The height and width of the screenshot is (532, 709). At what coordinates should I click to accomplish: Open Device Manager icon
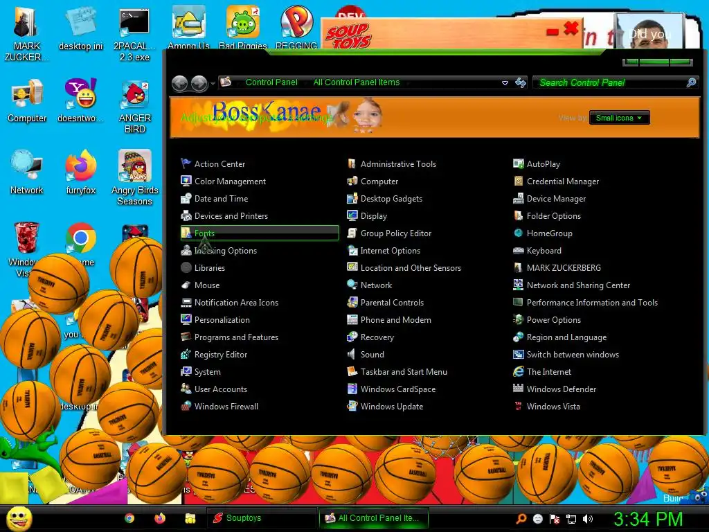point(518,198)
